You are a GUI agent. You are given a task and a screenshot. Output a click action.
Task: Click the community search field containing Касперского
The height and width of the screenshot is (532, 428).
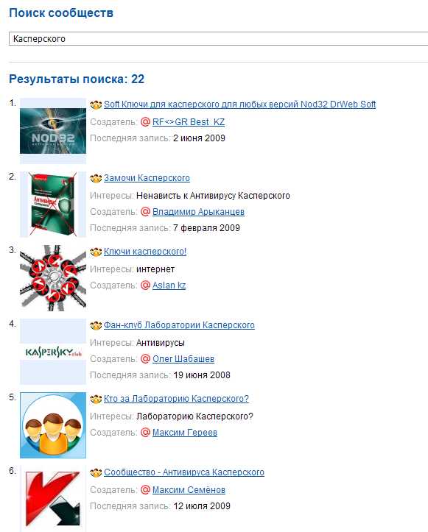[x=218, y=39]
